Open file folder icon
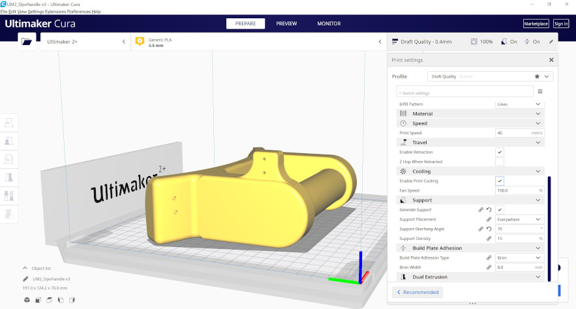576x309 pixels. pos(27,42)
